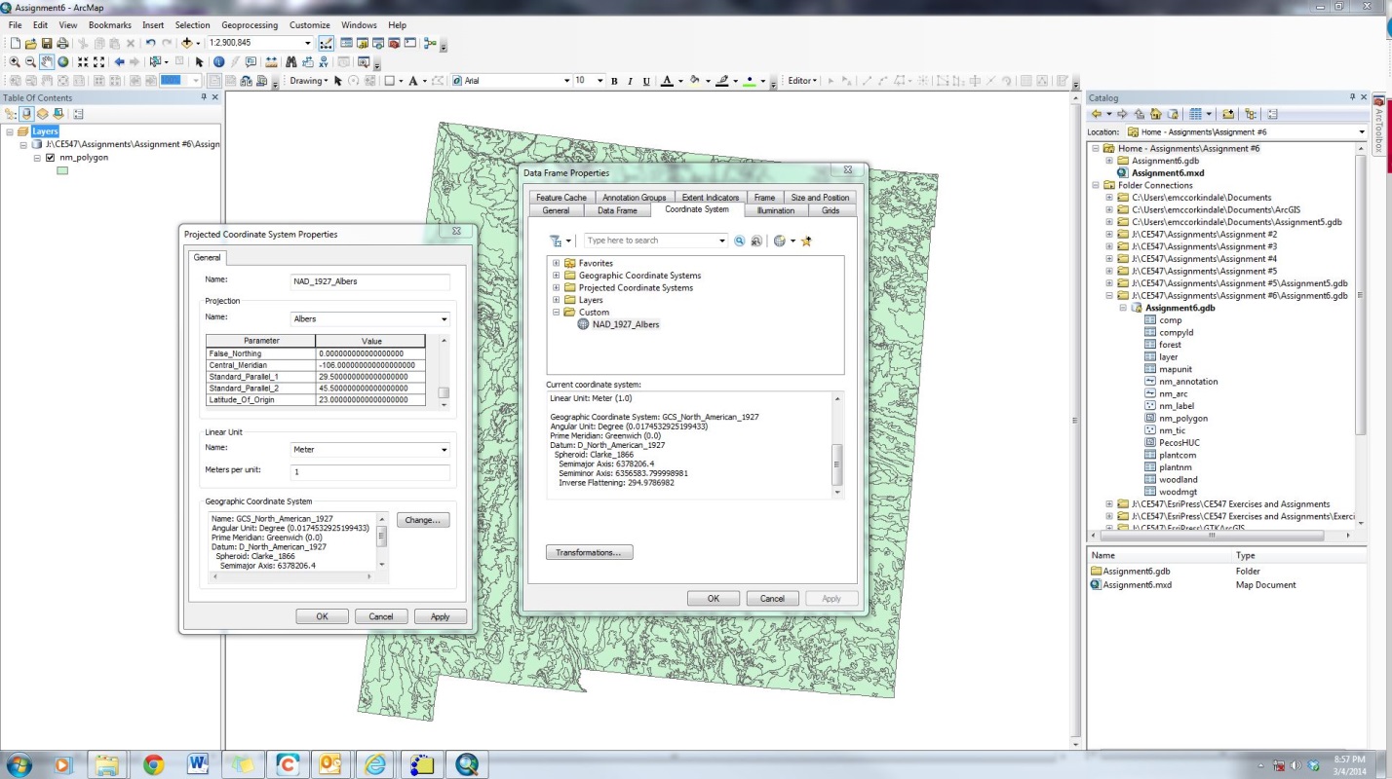This screenshot has height=779, width=1392.
Task: Click Italic in the Draw toolbar
Action: [x=631, y=81]
